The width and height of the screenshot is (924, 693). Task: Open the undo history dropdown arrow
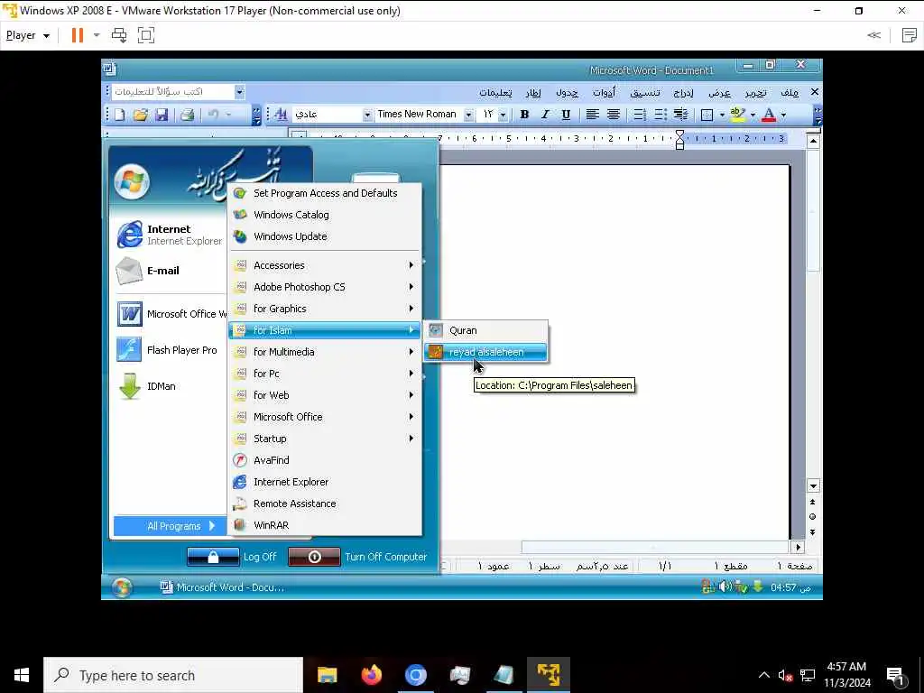click(228, 115)
